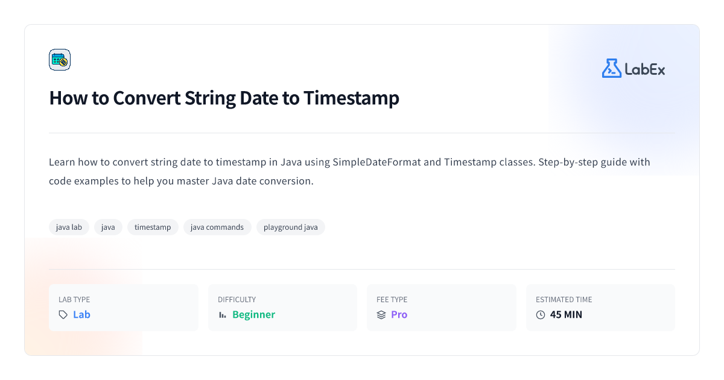
Task: Click the lab description paragraph
Action: tap(349, 172)
